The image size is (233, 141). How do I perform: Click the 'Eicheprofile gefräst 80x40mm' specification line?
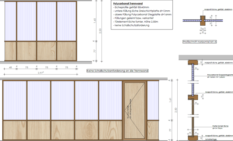click(131, 7)
